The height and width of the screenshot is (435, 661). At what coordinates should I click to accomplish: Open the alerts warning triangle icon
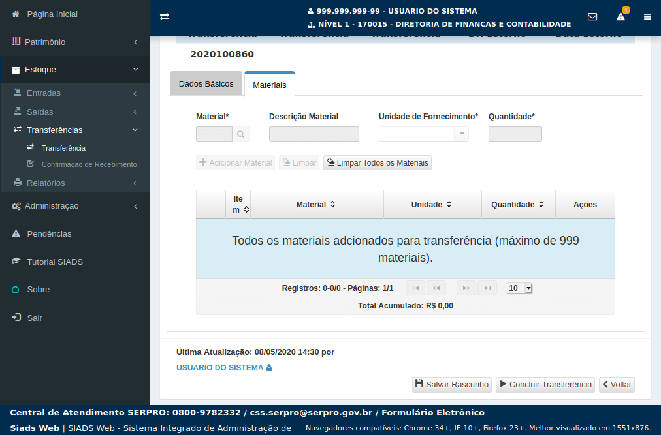coord(621,17)
